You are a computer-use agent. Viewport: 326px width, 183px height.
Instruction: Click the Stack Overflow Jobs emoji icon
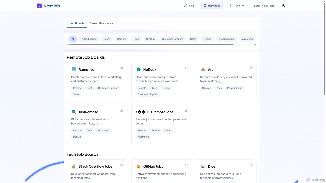point(74,166)
